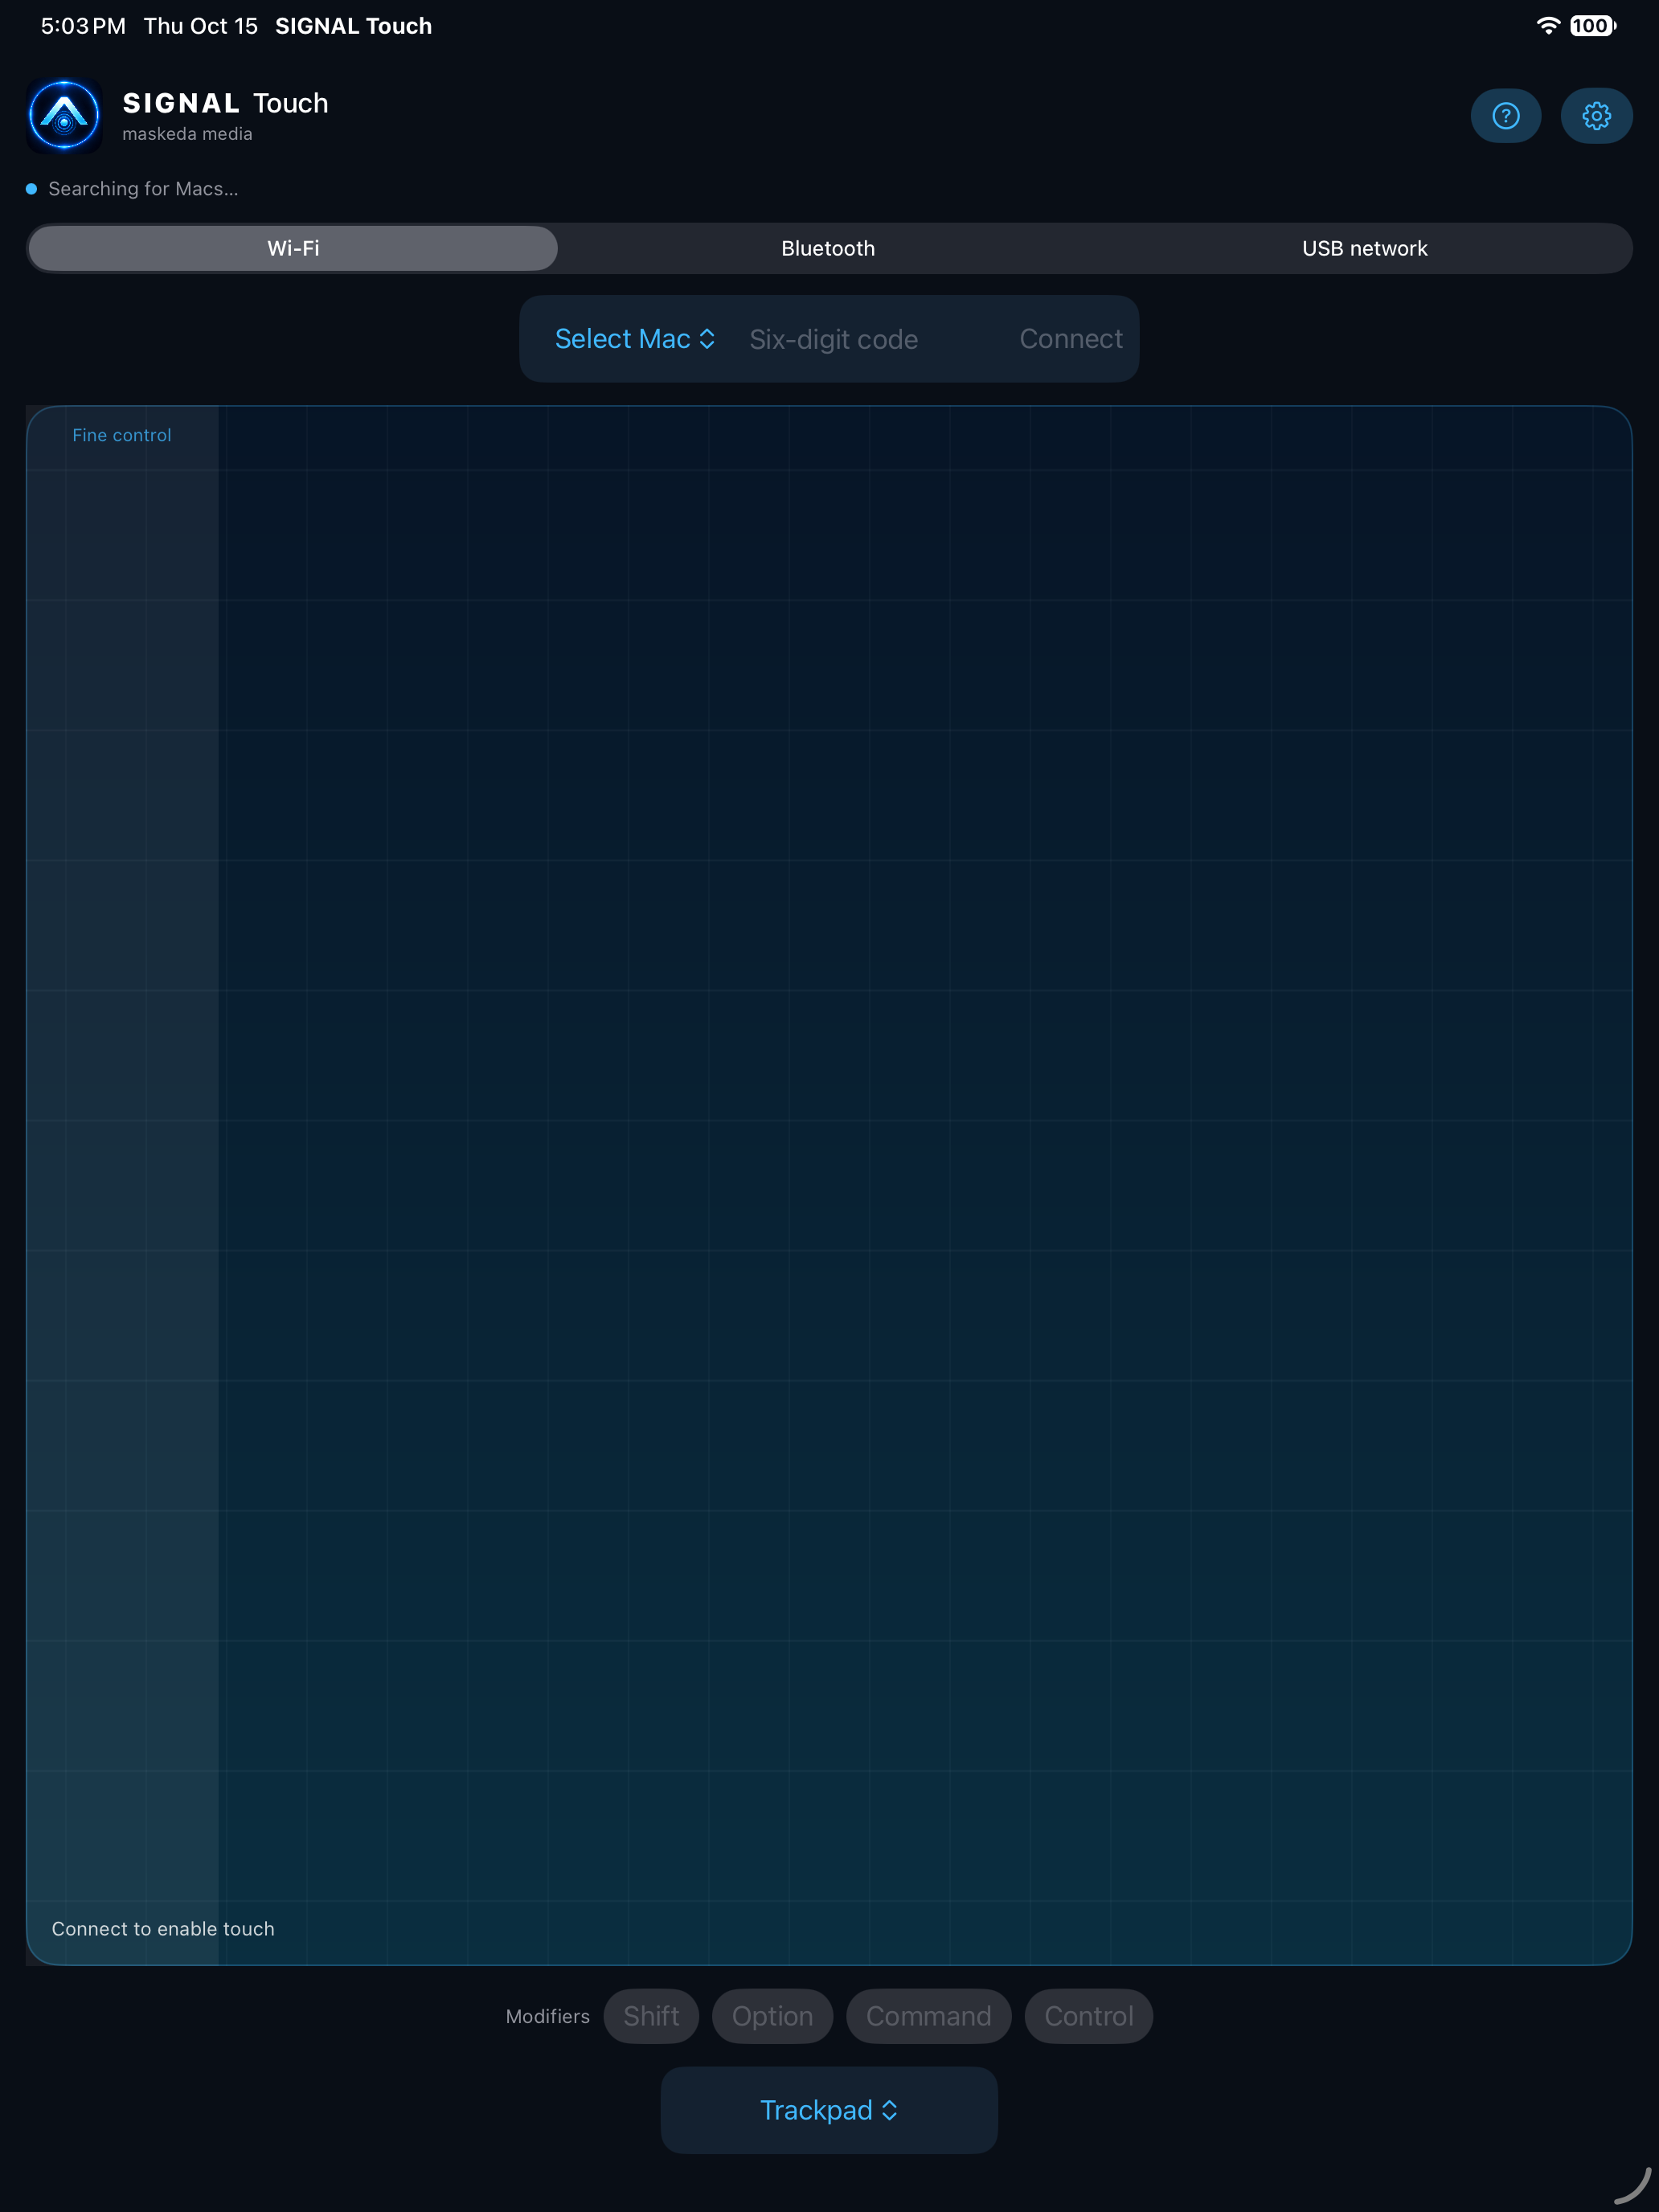Toggle the Command modifier
The height and width of the screenshot is (2212, 1659).
(928, 2016)
